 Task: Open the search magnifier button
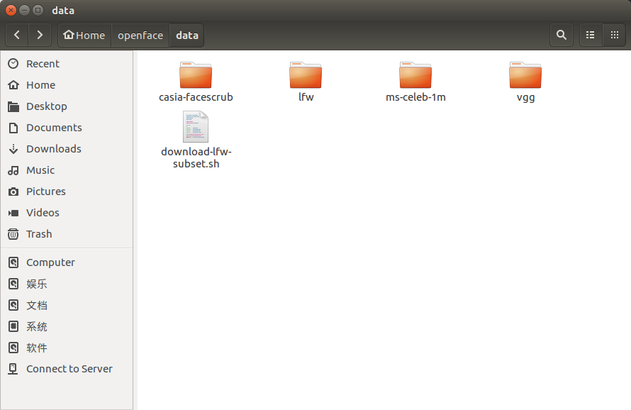click(x=562, y=35)
